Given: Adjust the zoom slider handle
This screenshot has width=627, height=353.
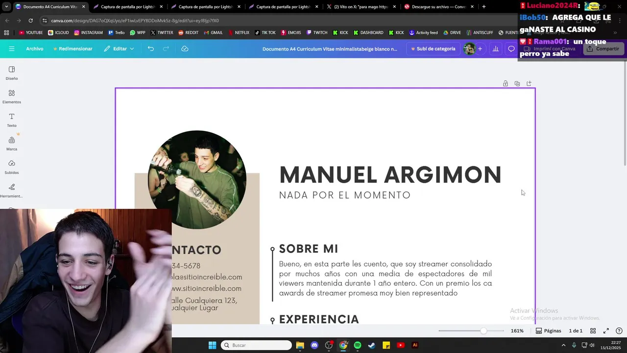Looking at the screenshot, I should click(483, 331).
